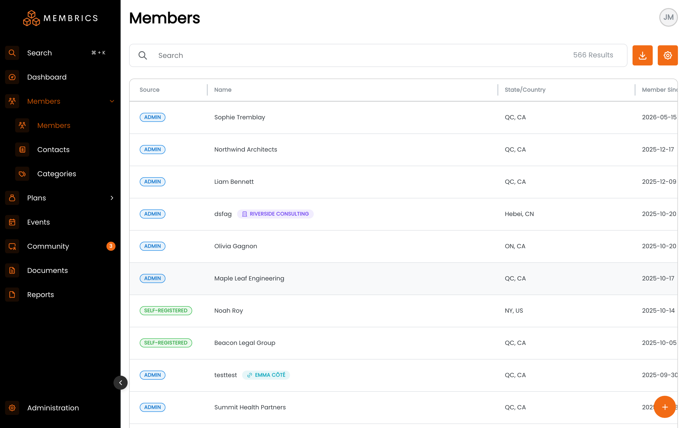Expand the Plans submenu arrow
Screen dimensions: 686x428
(112, 198)
